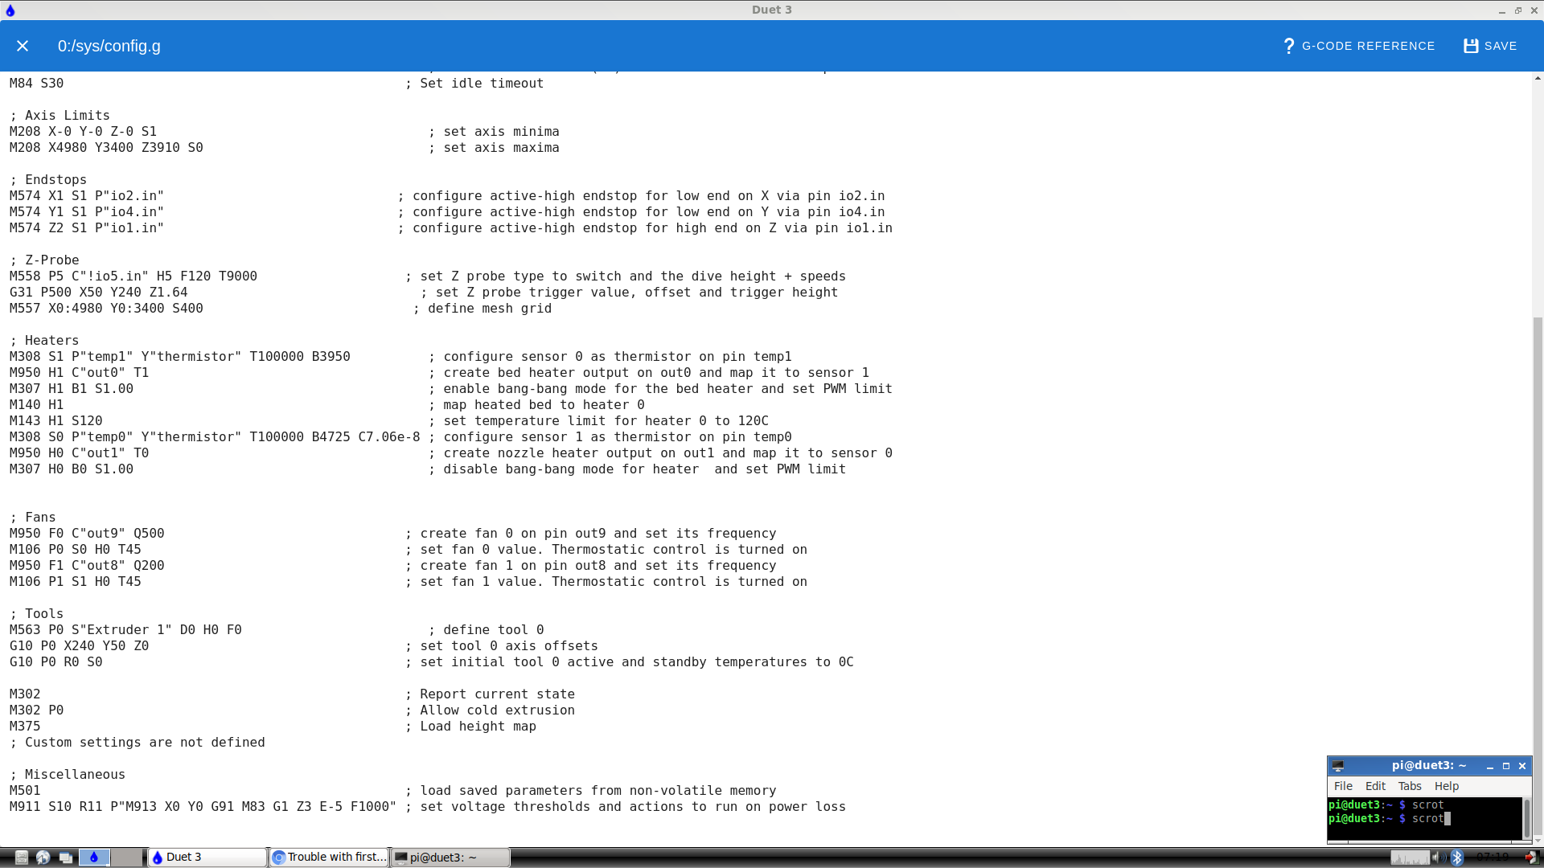Click the Duet 3 window restore button
Screen dimensions: 1544x868
[1518, 10]
